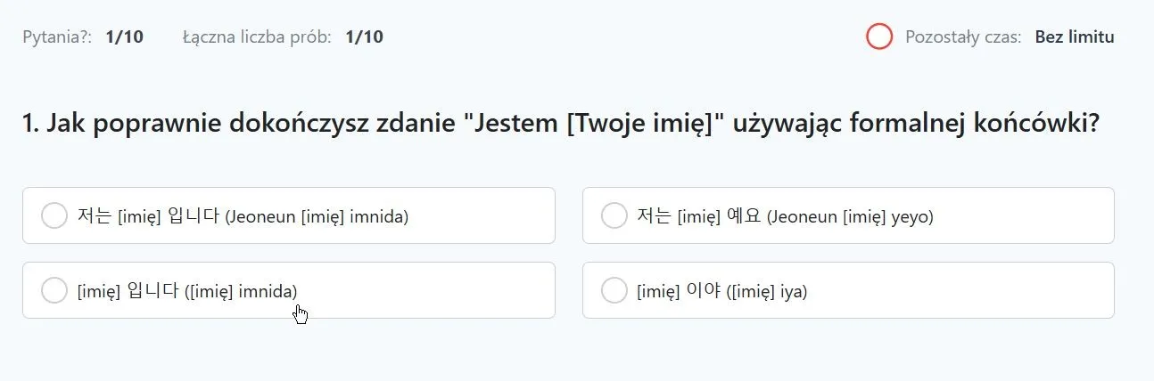This screenshot has height=381, width=1154.
Task: Click the words "używając formalnej" in the heading
Action: pos(847,124)
